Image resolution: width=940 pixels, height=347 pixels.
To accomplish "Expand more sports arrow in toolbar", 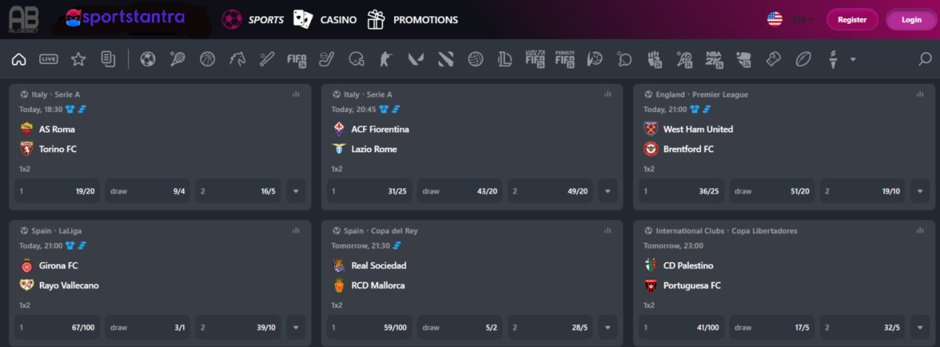I will [853, 59].
